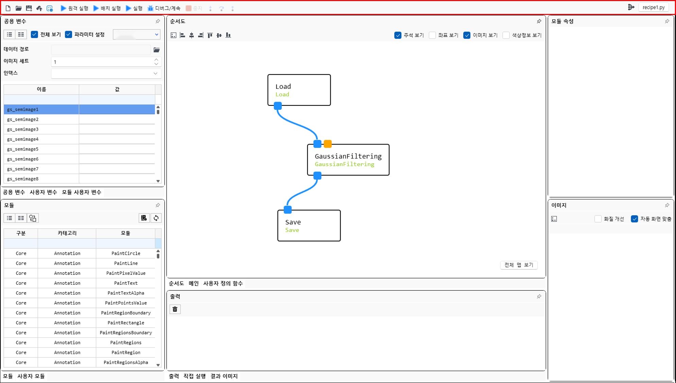Browse data path folder icon

(157, 50)
